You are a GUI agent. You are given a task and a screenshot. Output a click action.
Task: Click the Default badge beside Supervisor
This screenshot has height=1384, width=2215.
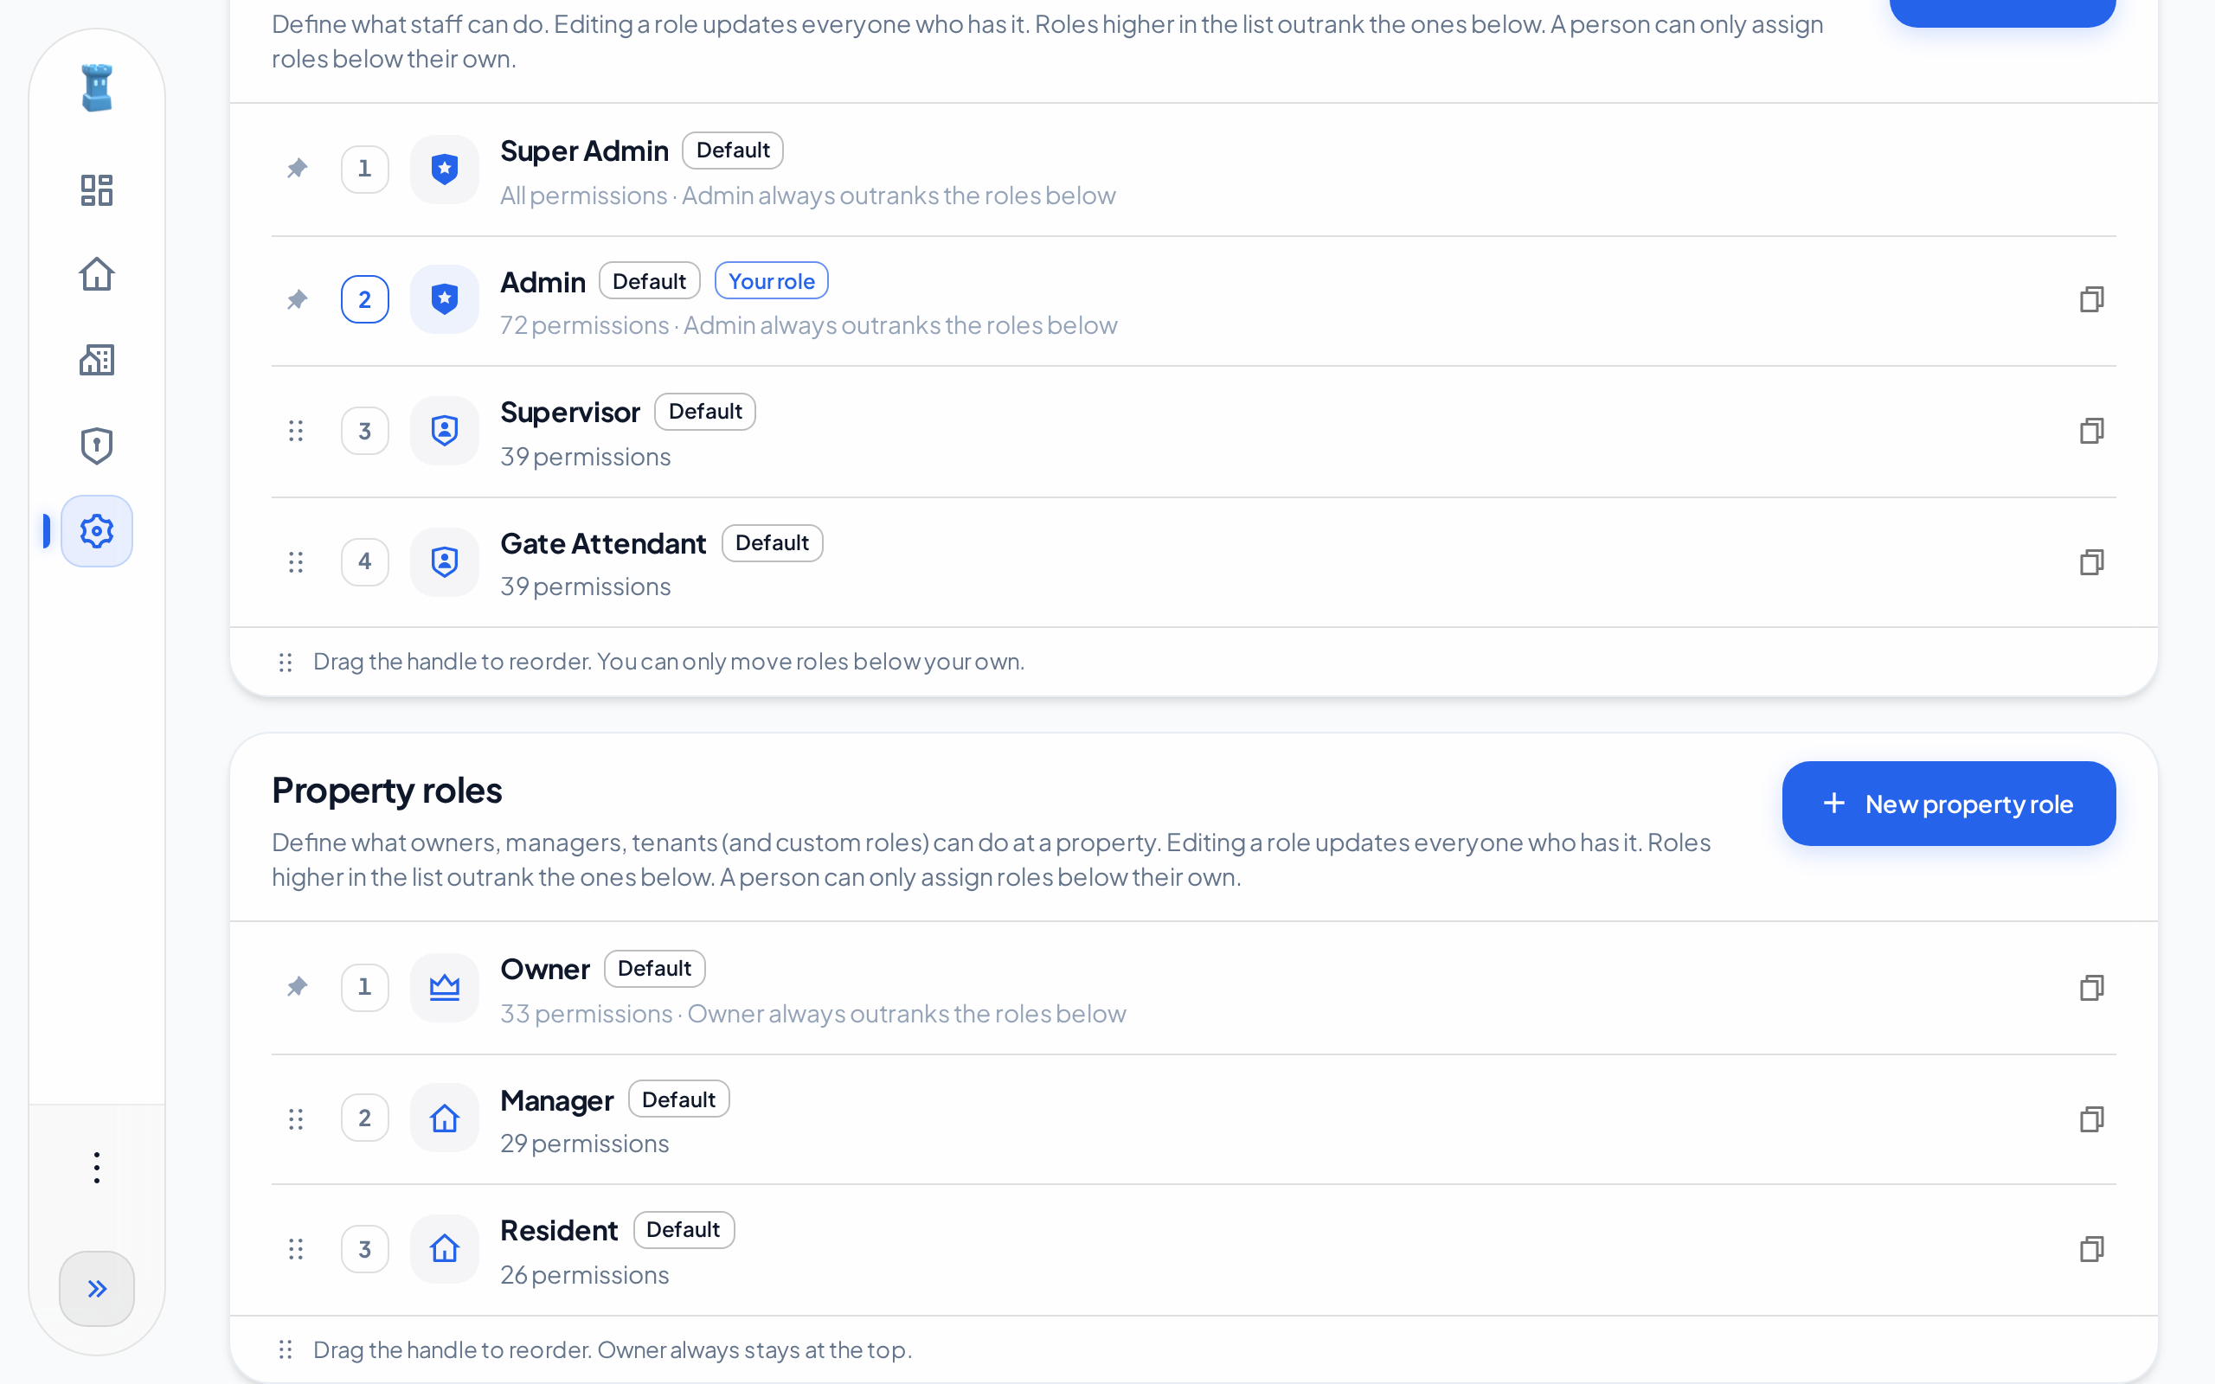705,412
